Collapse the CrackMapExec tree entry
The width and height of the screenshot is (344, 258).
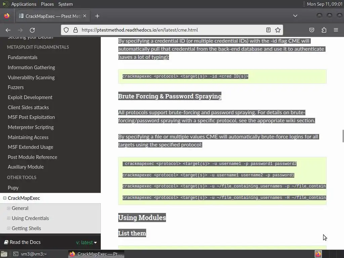[5, 198]
